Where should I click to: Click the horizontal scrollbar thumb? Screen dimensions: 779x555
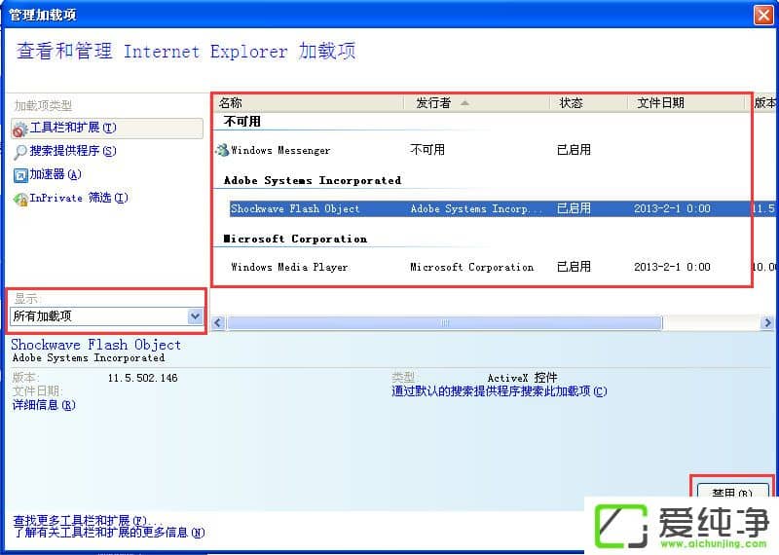click(x=445, y=323)
